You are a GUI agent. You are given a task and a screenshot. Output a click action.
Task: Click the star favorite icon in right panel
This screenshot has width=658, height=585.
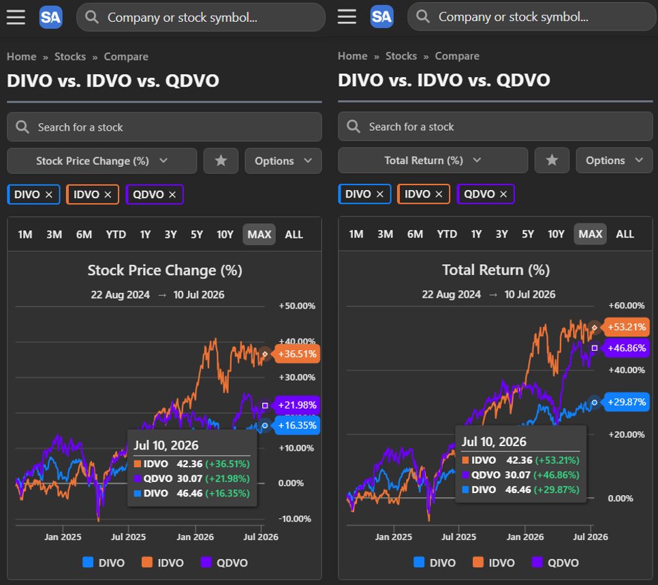point(552,160)
